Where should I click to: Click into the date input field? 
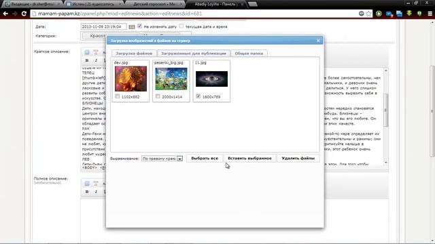tap(104, 26)
